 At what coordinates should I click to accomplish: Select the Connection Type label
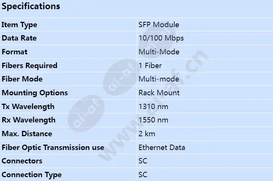(x=31, y=174)
